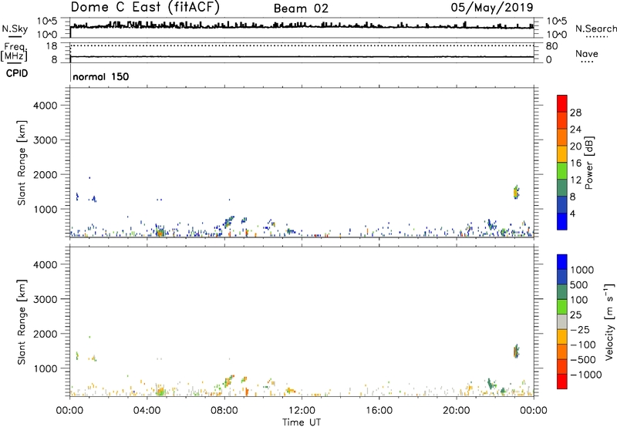Click the '20:00' time tick label
This screenshot has width=617, height=427.
(x=457, y=411)
